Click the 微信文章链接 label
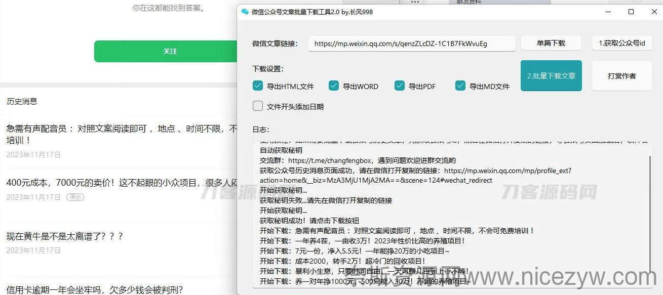The image size is (663, 295). pyautogui.click(x=275, y=44)
